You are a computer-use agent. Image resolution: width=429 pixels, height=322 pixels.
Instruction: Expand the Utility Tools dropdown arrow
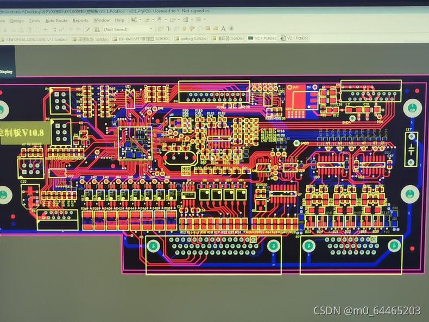point(140,20)
